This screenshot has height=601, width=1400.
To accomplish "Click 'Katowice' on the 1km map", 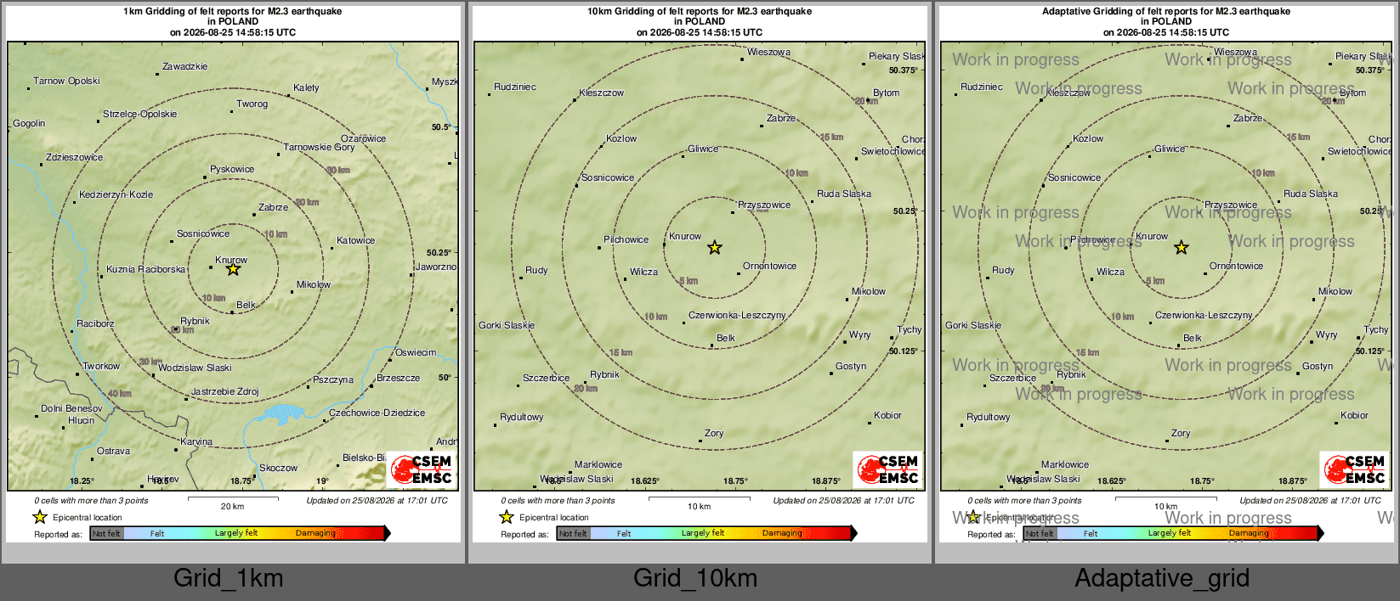I will [355, 240].
